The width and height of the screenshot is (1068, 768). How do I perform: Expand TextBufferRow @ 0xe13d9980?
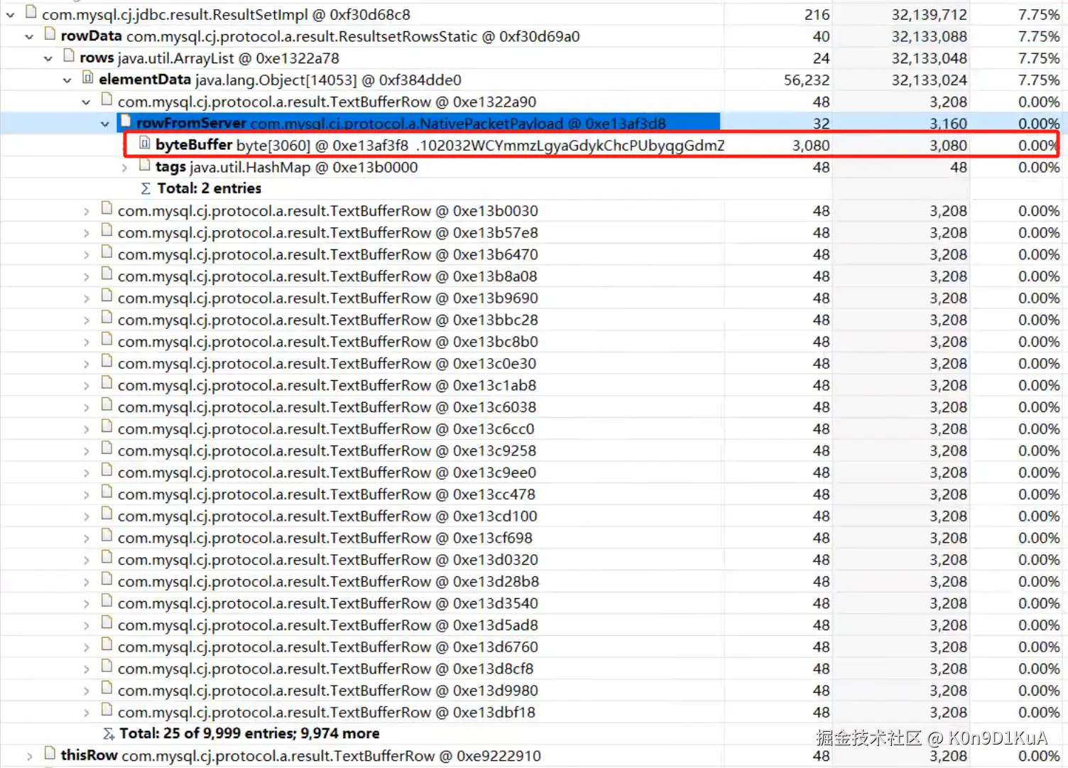(86, 691)
